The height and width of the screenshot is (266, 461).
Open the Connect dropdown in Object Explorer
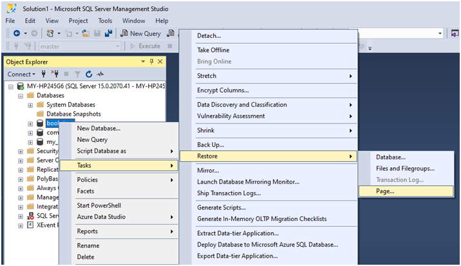click(21, 74)
